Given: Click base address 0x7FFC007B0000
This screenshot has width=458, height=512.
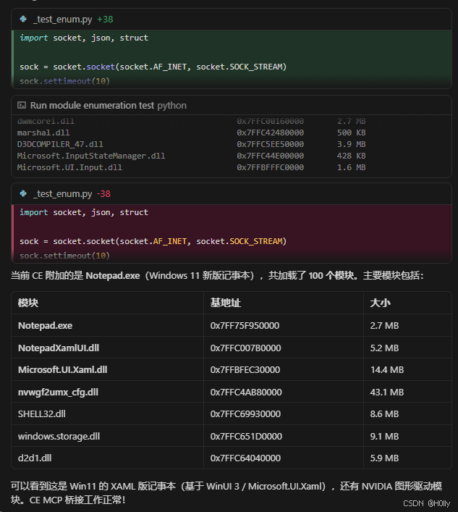Looking at the screenshot, I should click(x=245, y=348).
